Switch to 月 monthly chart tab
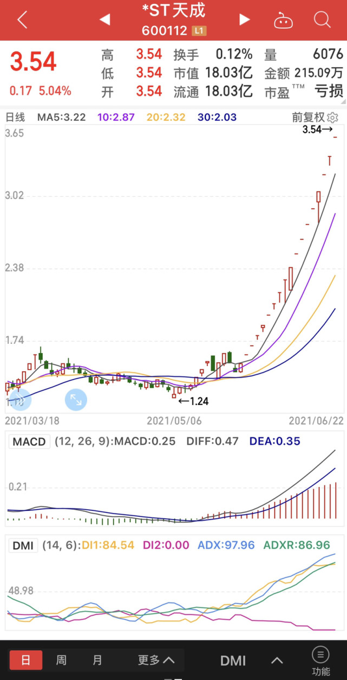 point(97,660)
